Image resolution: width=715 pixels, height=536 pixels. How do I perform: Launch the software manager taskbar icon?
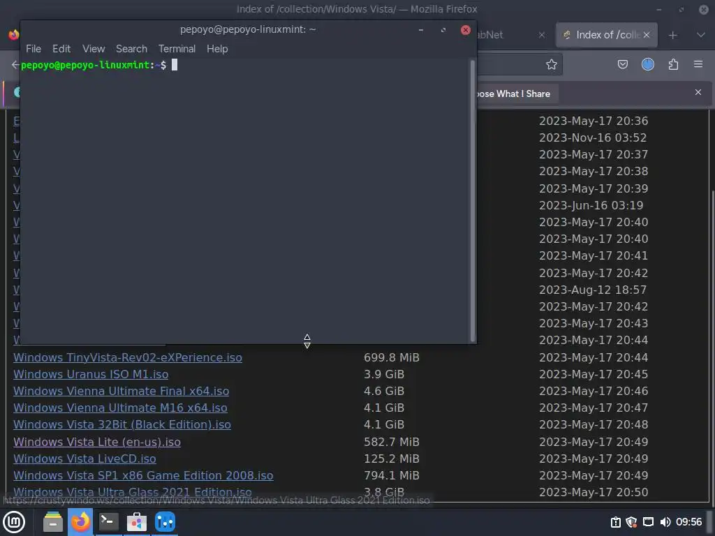(x=137, y=522)
